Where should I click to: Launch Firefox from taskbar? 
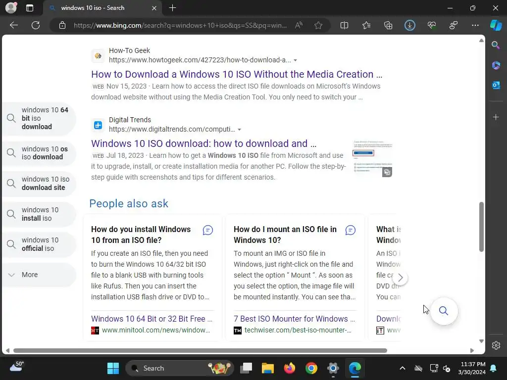[289, 368]
